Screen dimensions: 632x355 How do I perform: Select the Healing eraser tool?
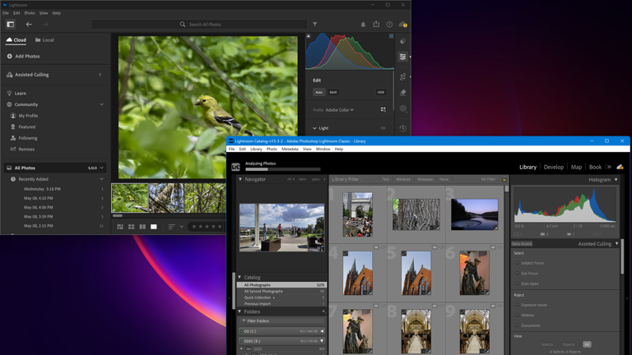[x=402, y=93]
